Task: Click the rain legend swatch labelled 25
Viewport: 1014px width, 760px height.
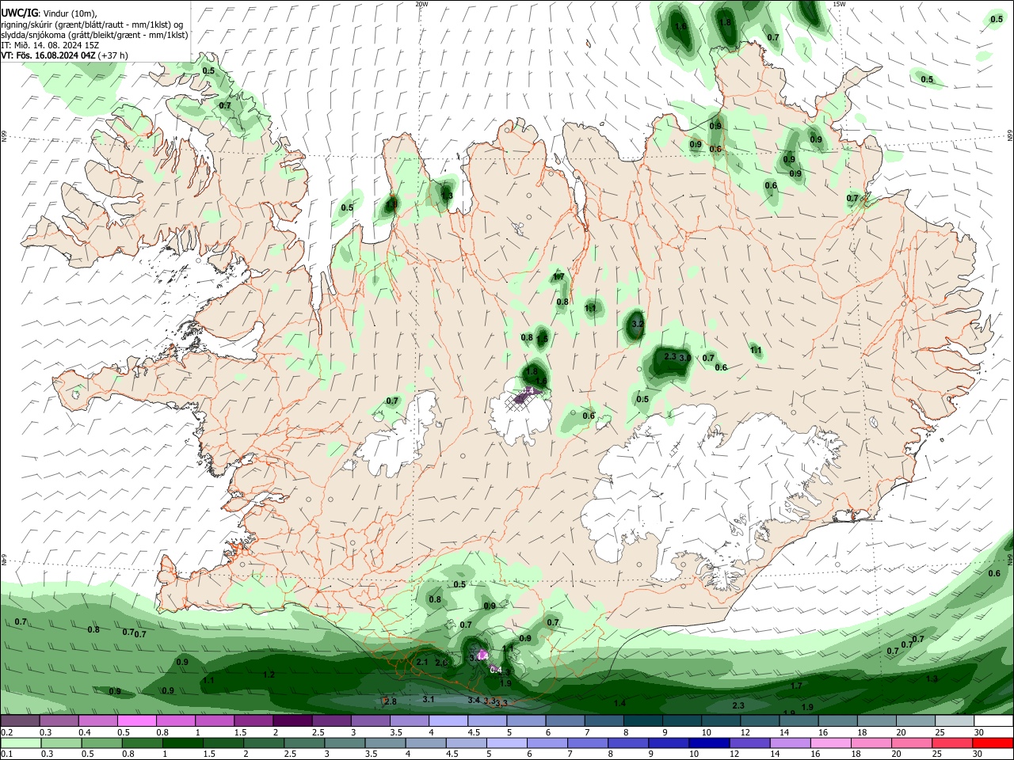Action: coord(953,743)
